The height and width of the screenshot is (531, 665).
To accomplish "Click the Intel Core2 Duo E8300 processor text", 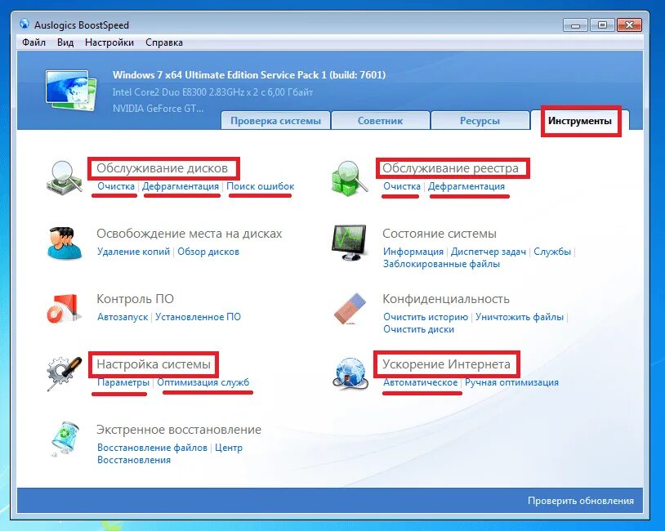I will (x=212, y=92).
